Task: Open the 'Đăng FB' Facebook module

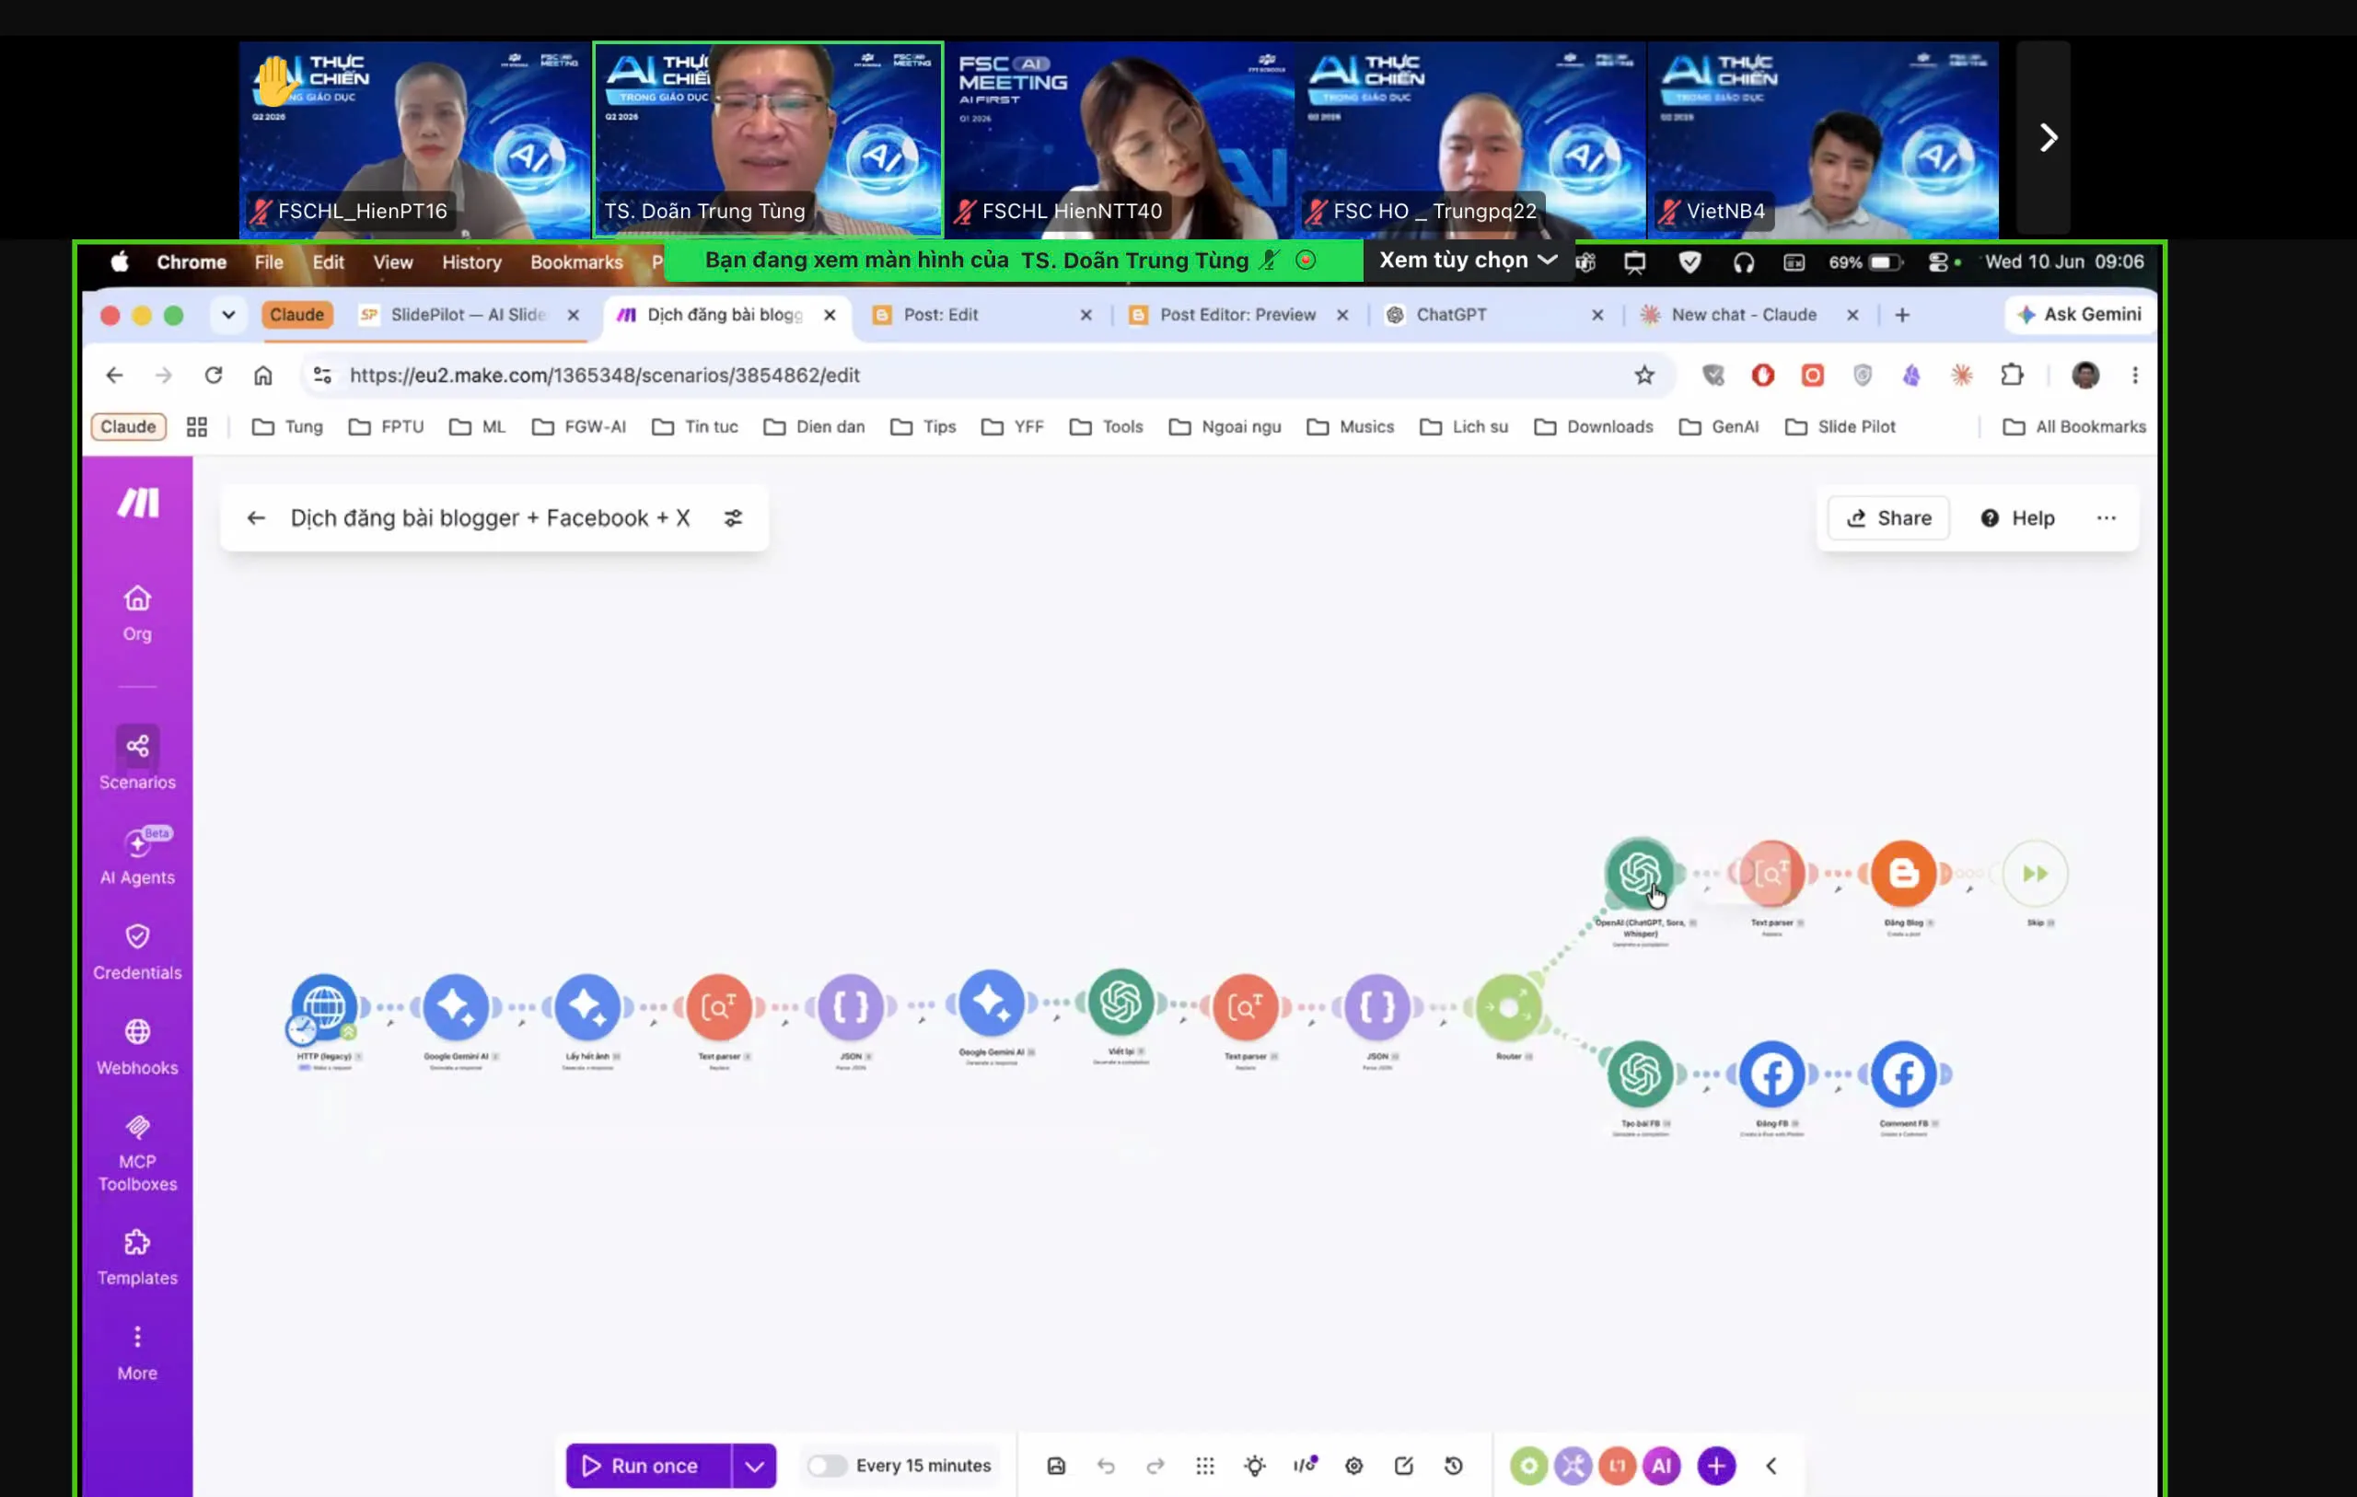Action: [x=1771, y=1074]
